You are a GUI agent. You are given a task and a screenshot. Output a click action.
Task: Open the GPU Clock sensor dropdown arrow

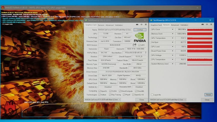[x=173, y=29]
